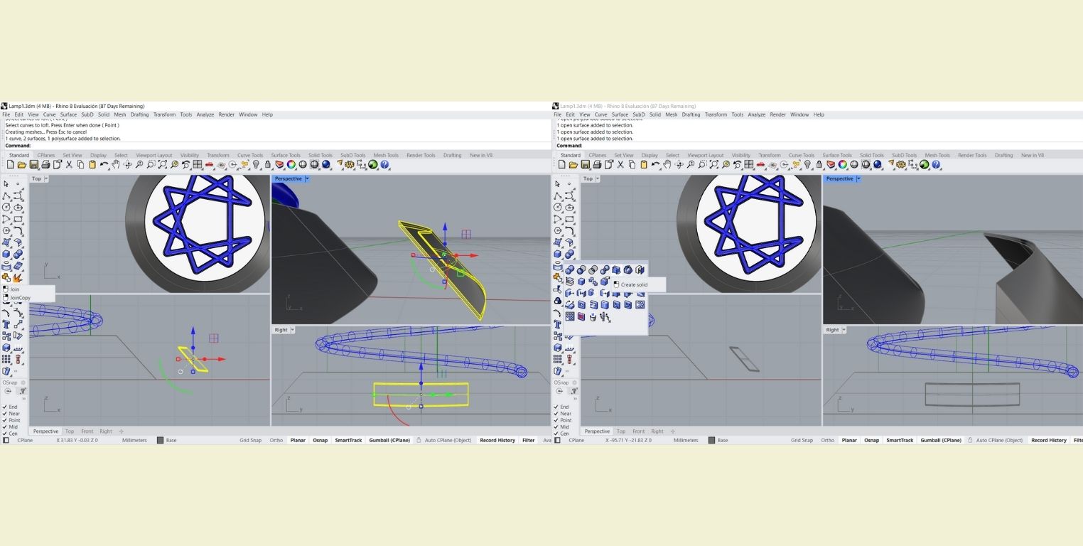
Task: Open Right viewport dropdown arrow in left Rhino window
Action: point(293,330)
